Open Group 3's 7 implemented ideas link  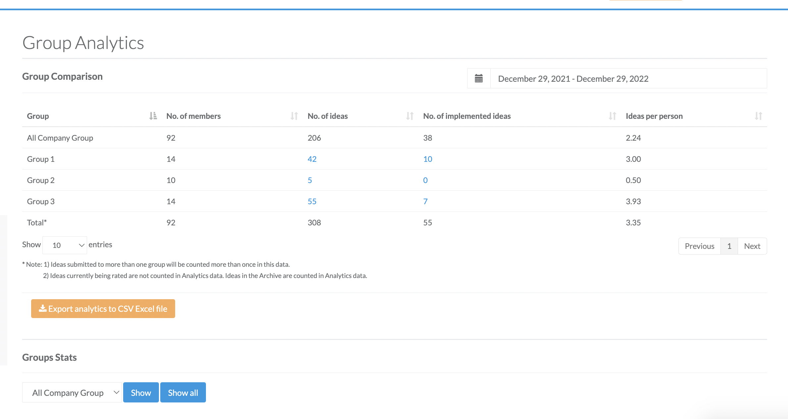pos(425,201)
